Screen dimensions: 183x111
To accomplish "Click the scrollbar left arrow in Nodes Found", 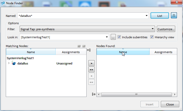I will click(x=99, y=94).
